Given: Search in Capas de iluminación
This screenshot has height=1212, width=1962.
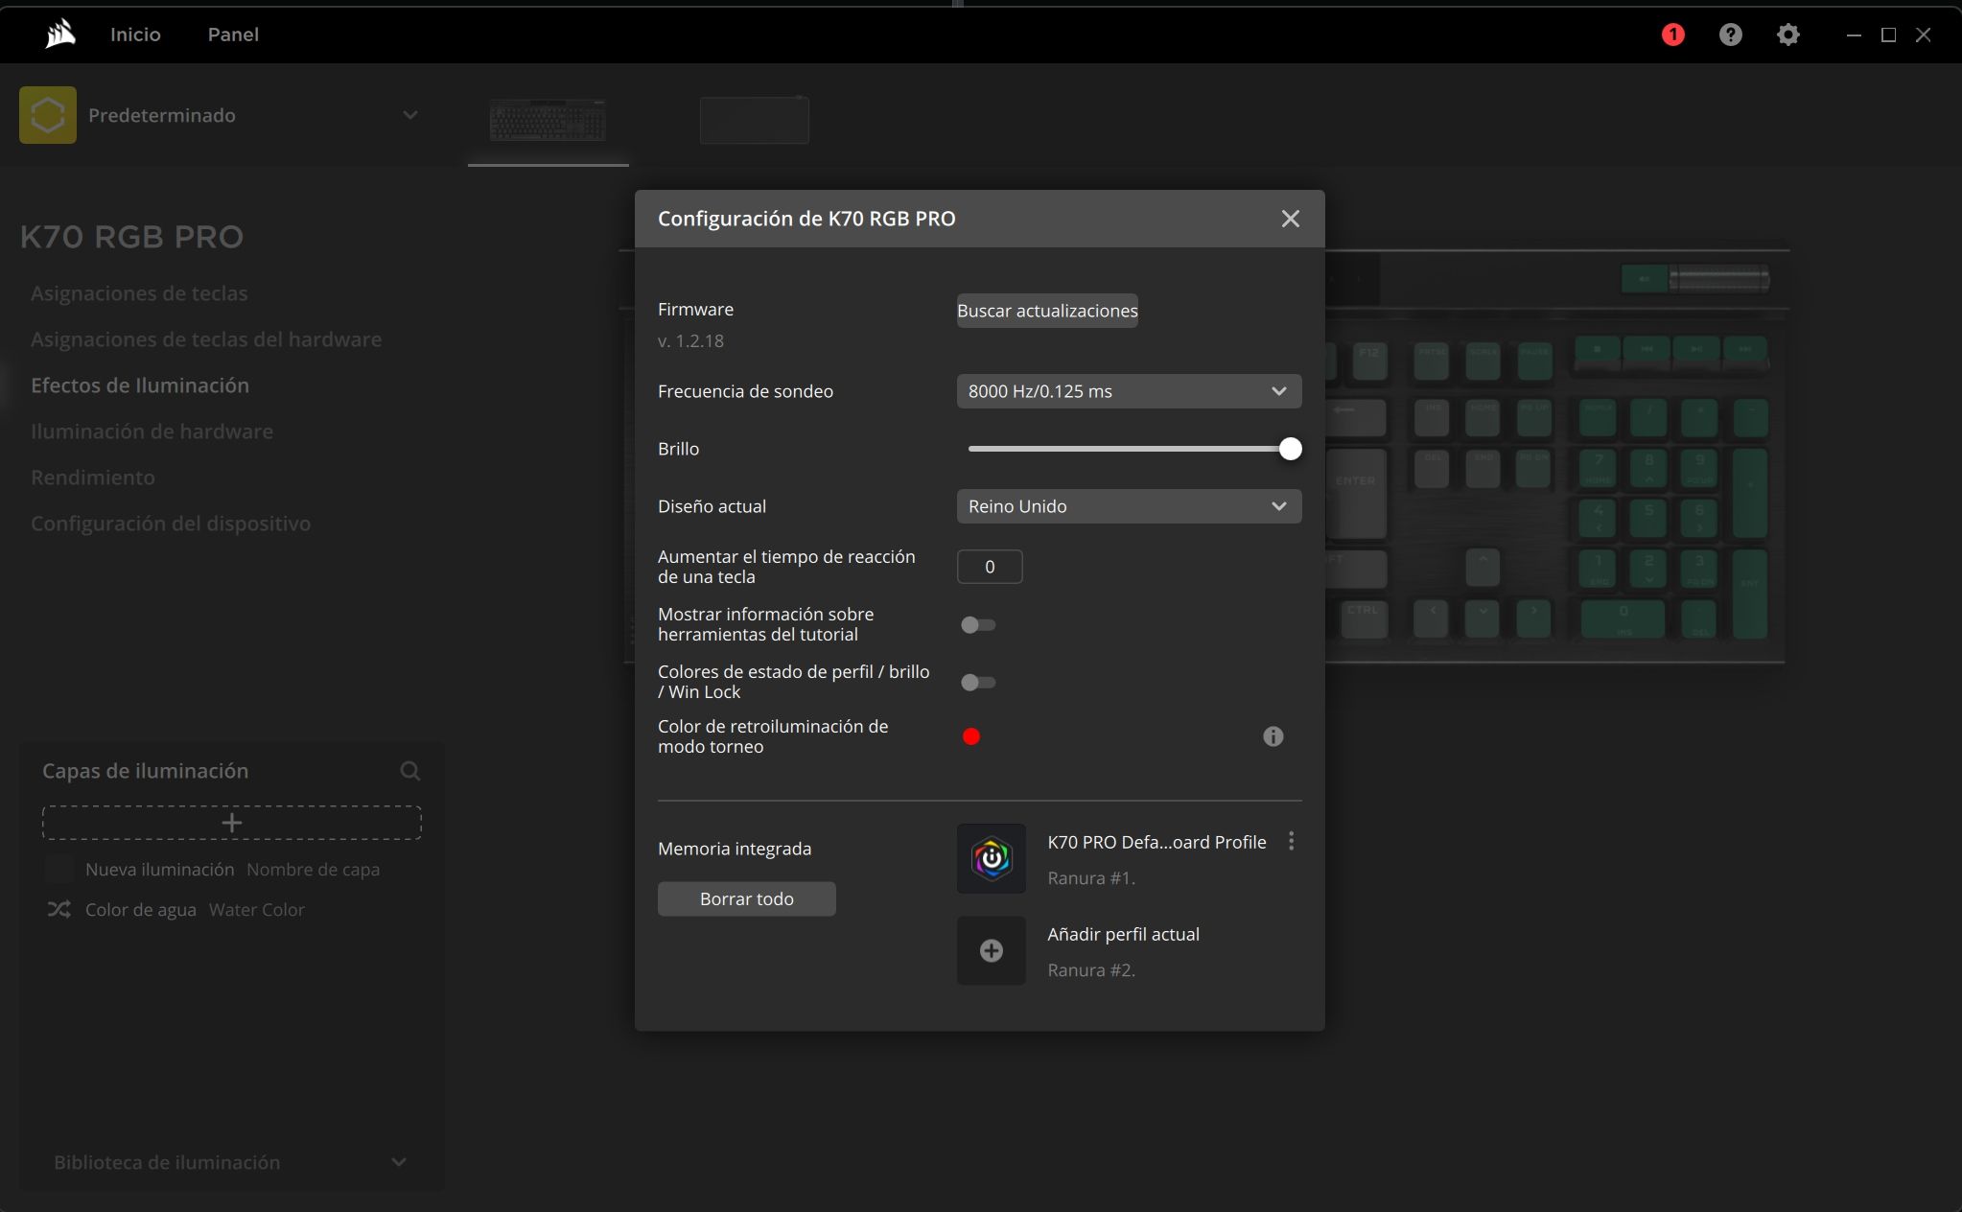Looking at the screenshot, I should click(x=410, y=771).
